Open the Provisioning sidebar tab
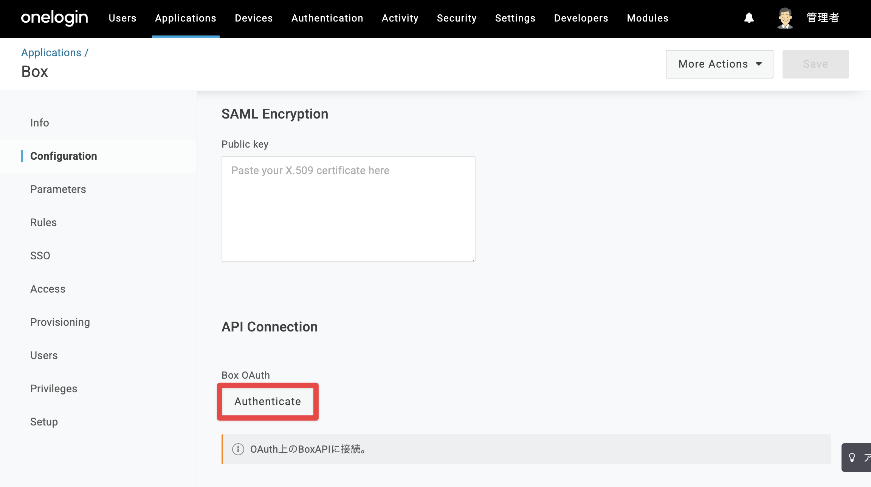Viewport: 871px width, 487px height. point(60,322)
